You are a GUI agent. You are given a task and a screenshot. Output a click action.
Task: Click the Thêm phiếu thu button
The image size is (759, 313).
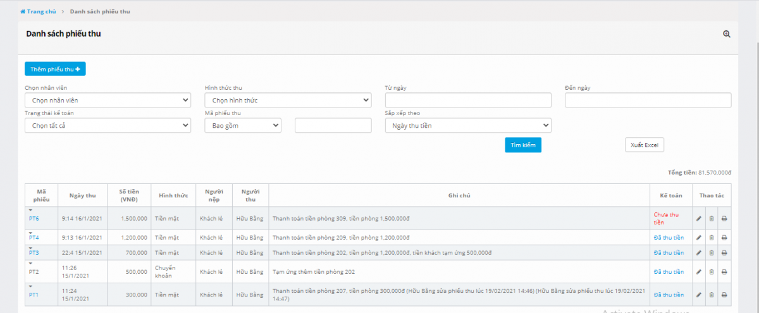click(x=55, y=69)
